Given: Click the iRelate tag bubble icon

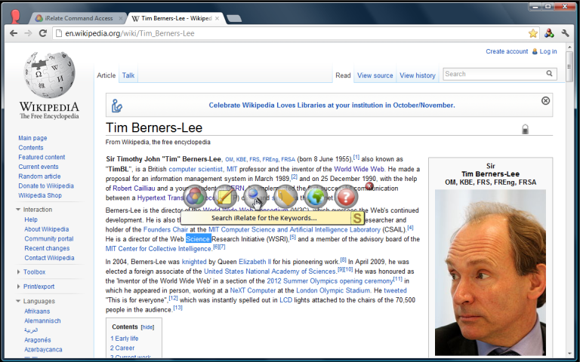Looking at the screenshot, I should pyautogui.click(x=285, y=197).
